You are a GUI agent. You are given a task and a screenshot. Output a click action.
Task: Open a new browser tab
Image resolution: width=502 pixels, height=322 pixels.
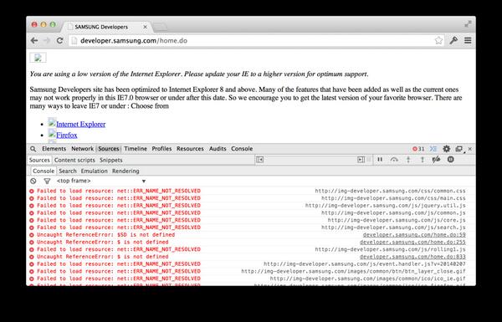click(x=160, y=28)
